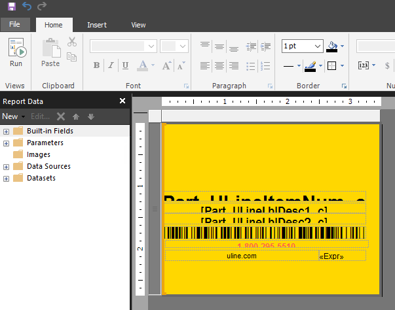The height and width of the screenshot is (310, 395).
Task: Click the Save icon in title bar
Action: tap(12, 7)
